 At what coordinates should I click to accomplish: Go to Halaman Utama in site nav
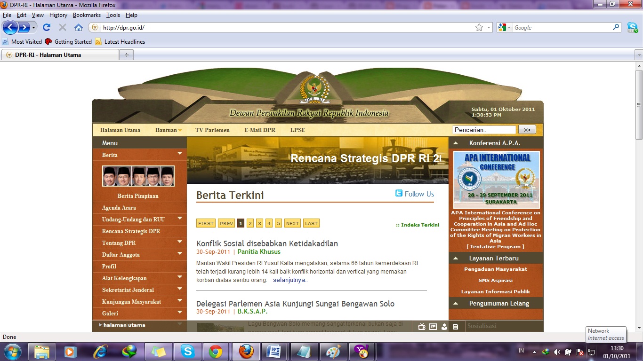tap(120, 130)
